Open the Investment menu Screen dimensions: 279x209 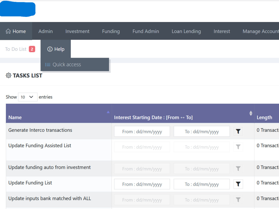77,31
